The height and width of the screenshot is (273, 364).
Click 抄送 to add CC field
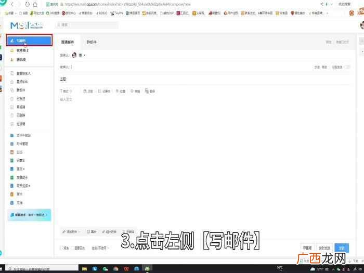point(317,67)
